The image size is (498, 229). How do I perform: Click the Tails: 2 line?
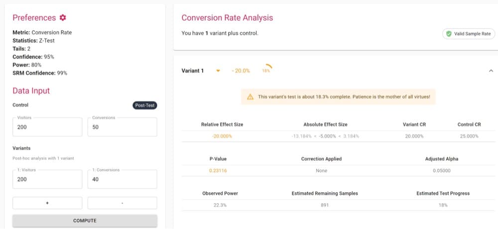(21, 49)
